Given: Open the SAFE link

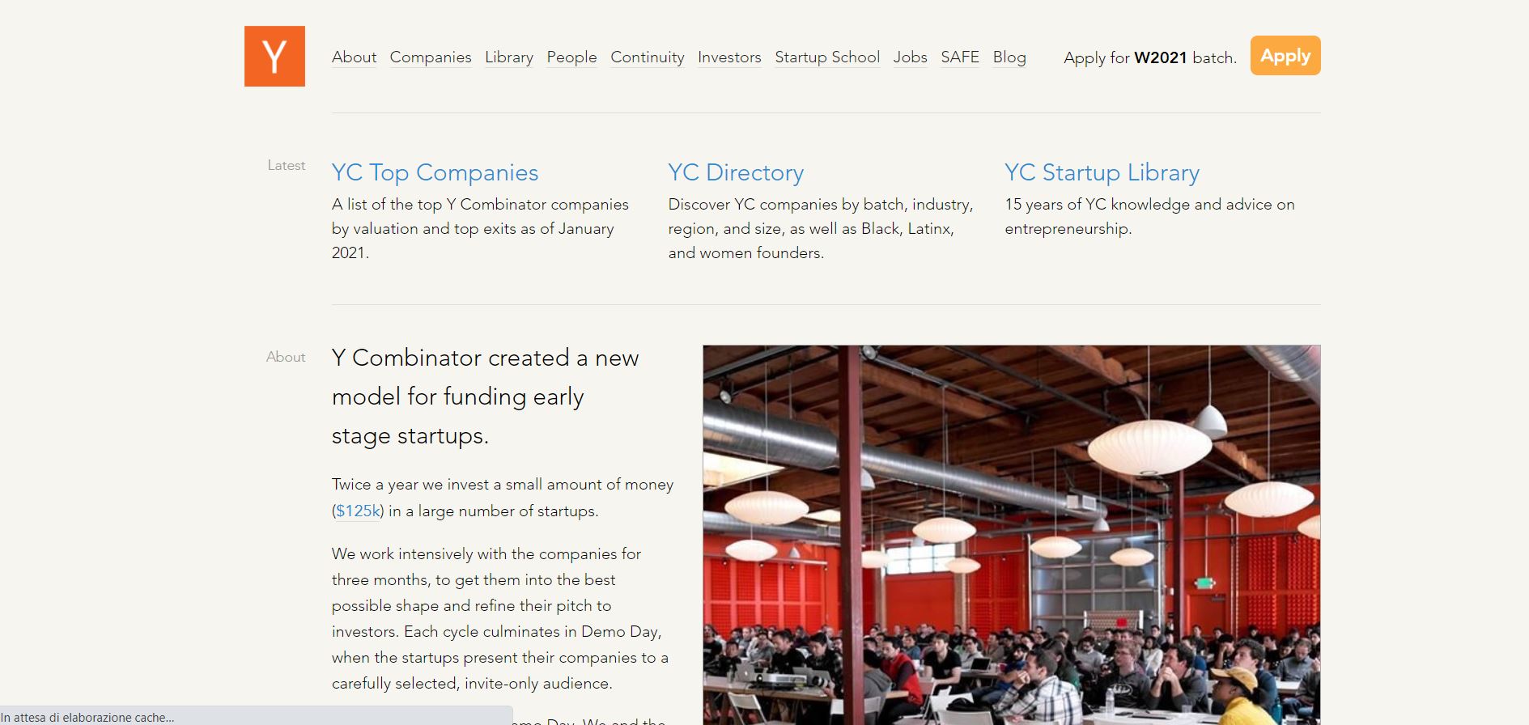Looking at the screenshot, I should point(960,57).
